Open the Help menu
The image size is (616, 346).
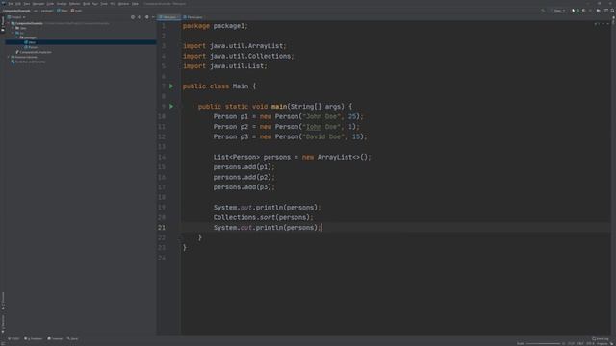click(x=135, y=4)
